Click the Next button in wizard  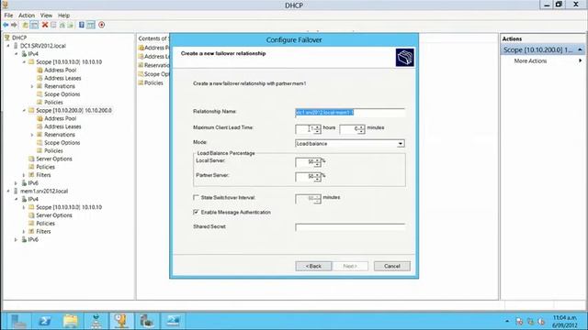tap(350, 266)
